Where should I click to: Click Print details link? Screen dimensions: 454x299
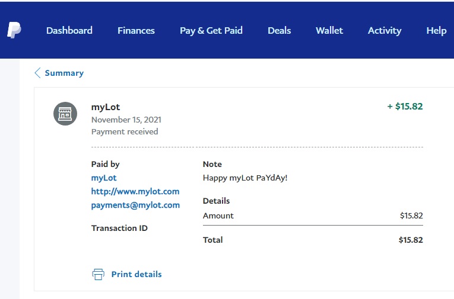click(136, 274)
